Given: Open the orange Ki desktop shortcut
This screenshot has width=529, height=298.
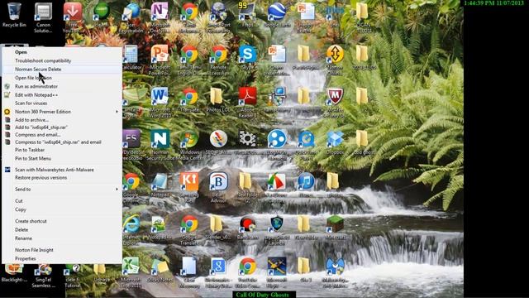Looking at the screenshot, I should (x=189, y=187).
